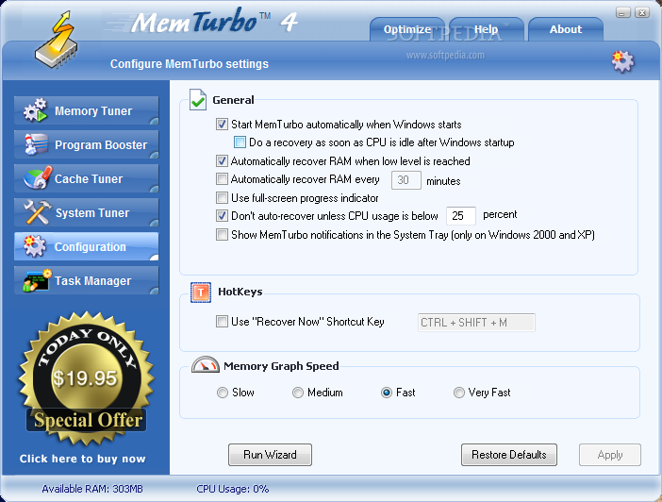Enable recovery when CPU idle after startup
Image resolution: width=662 pixels, height=502 pixels.
click(240, 142)
